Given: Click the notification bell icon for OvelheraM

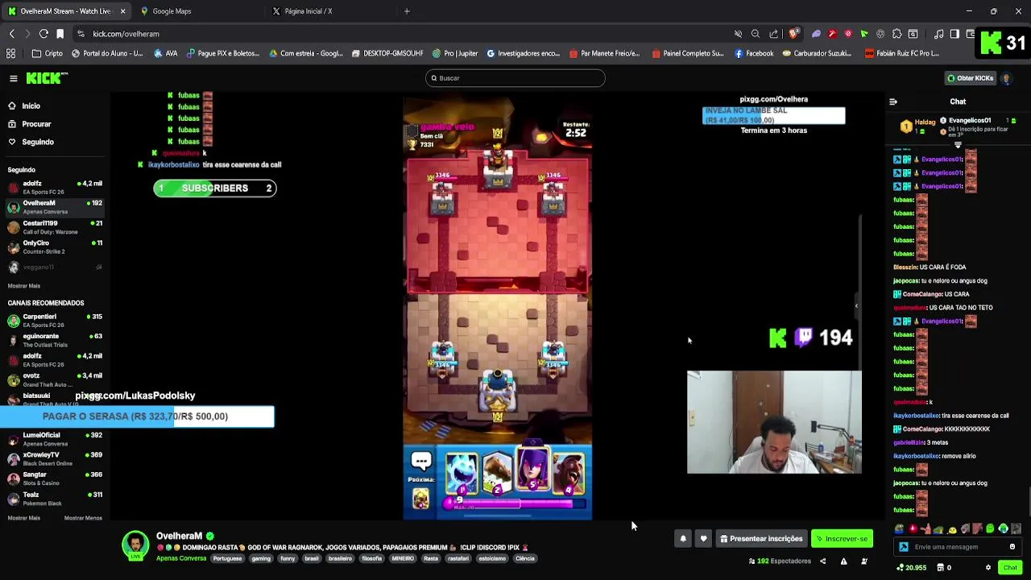Looking at the screenshot, I should [683, 539].
